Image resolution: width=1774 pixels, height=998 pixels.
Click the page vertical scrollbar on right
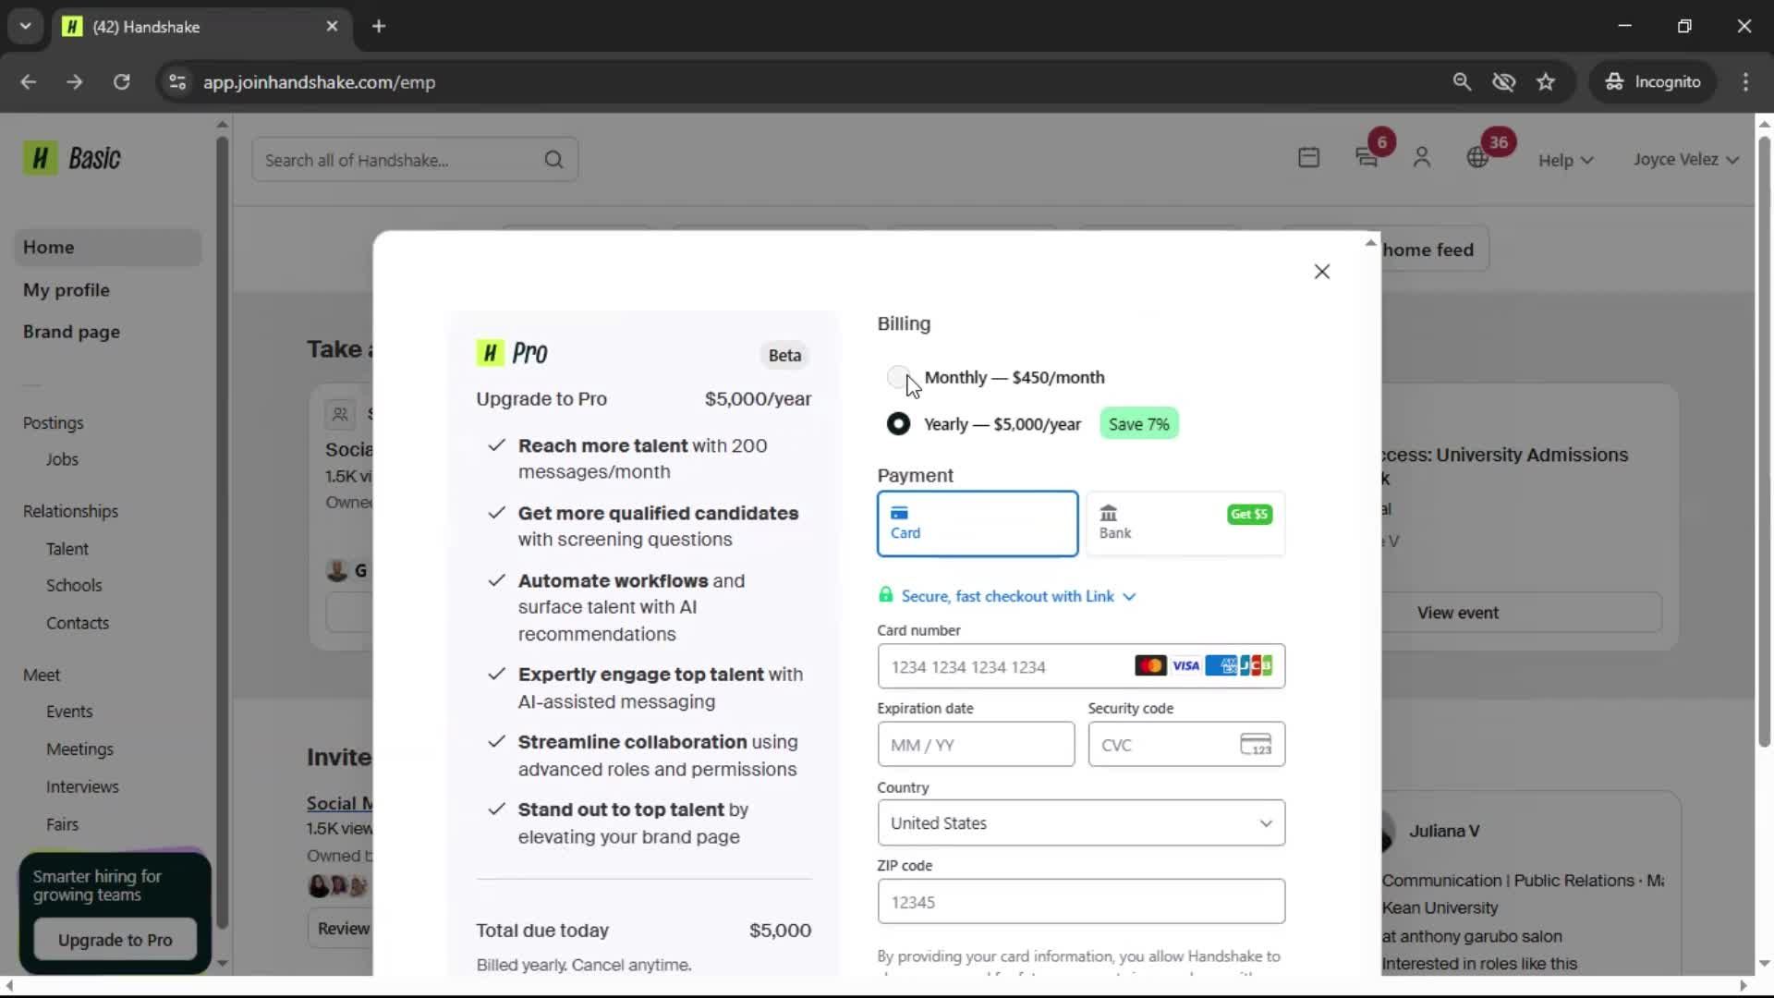click(1764, 442)
